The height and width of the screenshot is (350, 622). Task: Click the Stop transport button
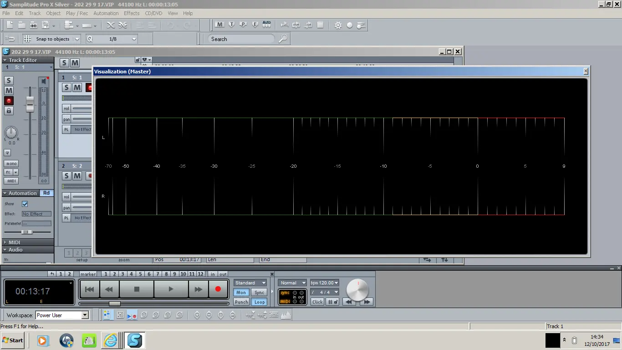[137, 289]
